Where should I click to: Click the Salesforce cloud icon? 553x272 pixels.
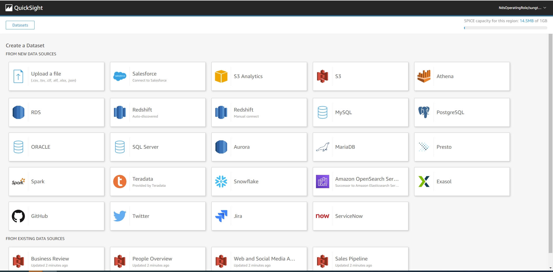pyautogui.click(x=120, y=76)
